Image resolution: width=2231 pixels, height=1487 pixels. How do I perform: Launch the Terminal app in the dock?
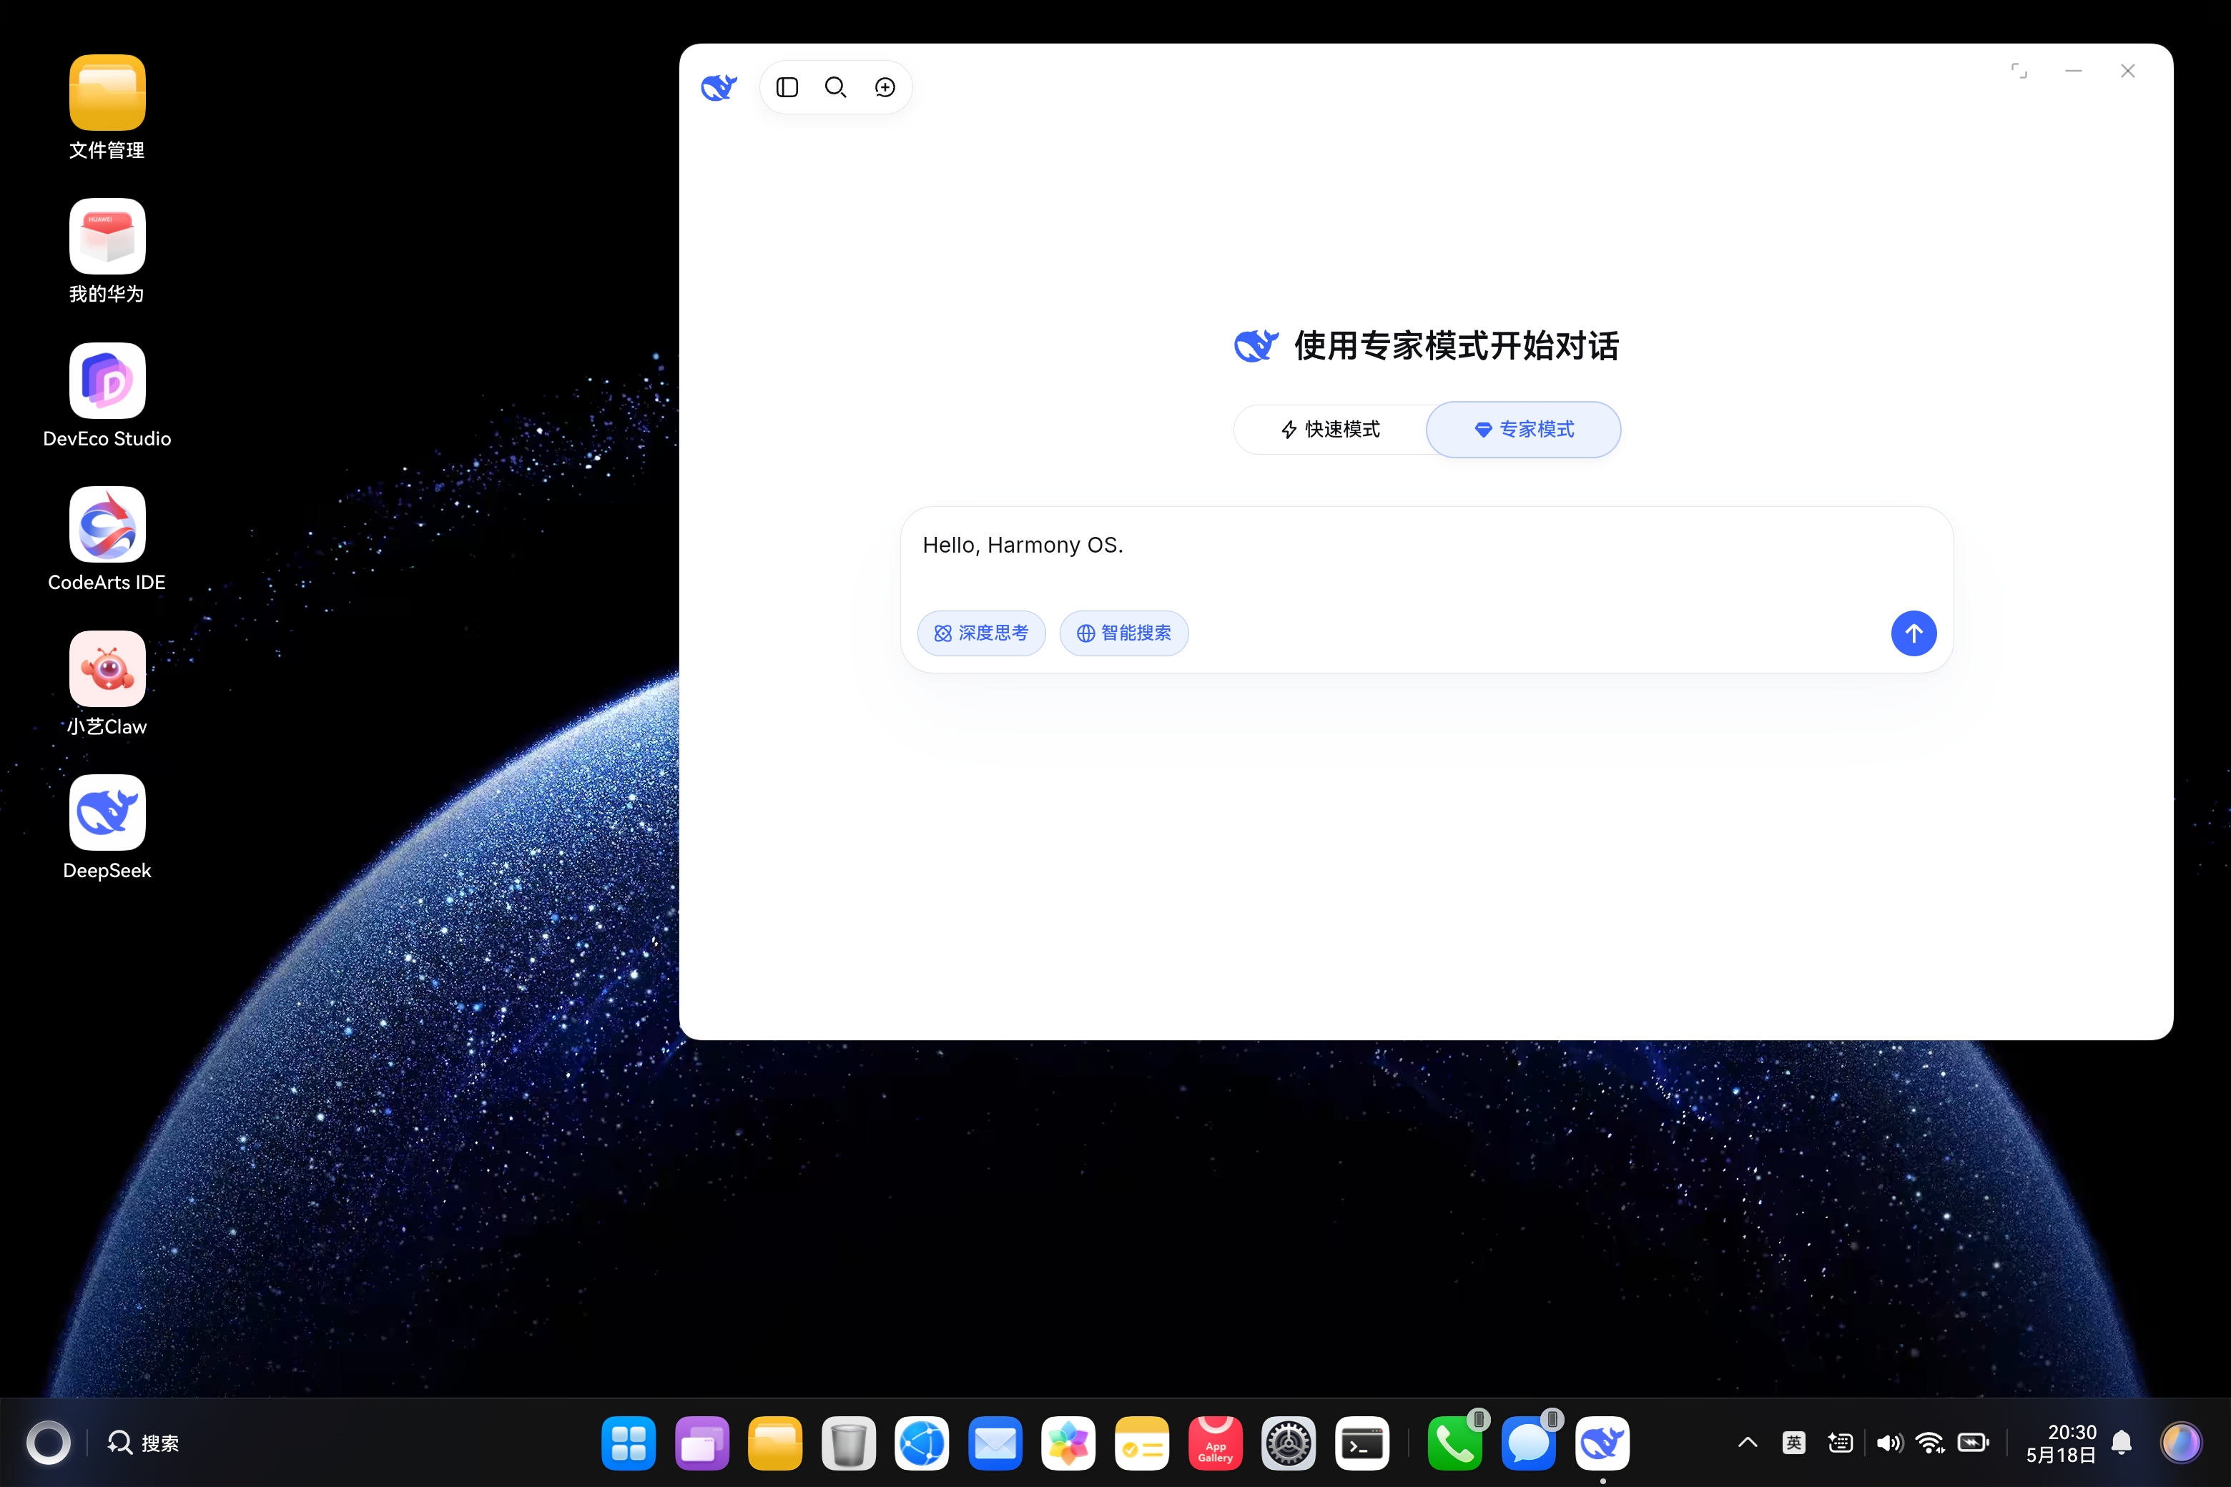[x=1362, y=1443]
